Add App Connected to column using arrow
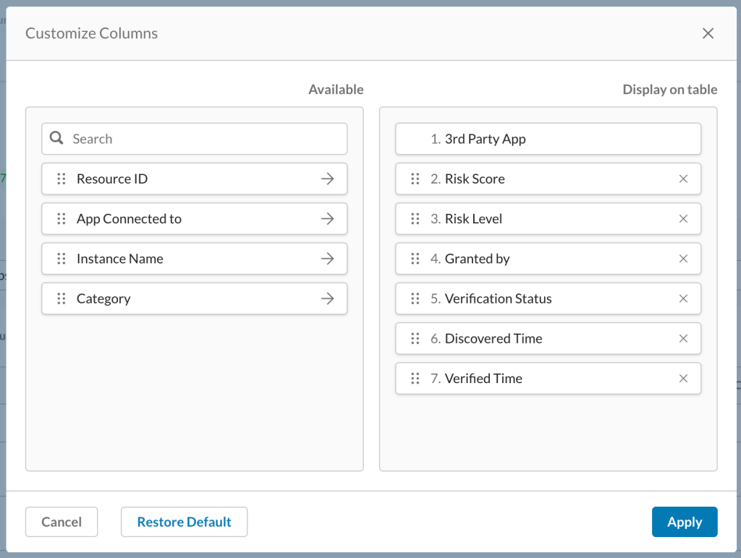Image resolution: width=741 pixels, height=558 pixels. tap(327, 218)
